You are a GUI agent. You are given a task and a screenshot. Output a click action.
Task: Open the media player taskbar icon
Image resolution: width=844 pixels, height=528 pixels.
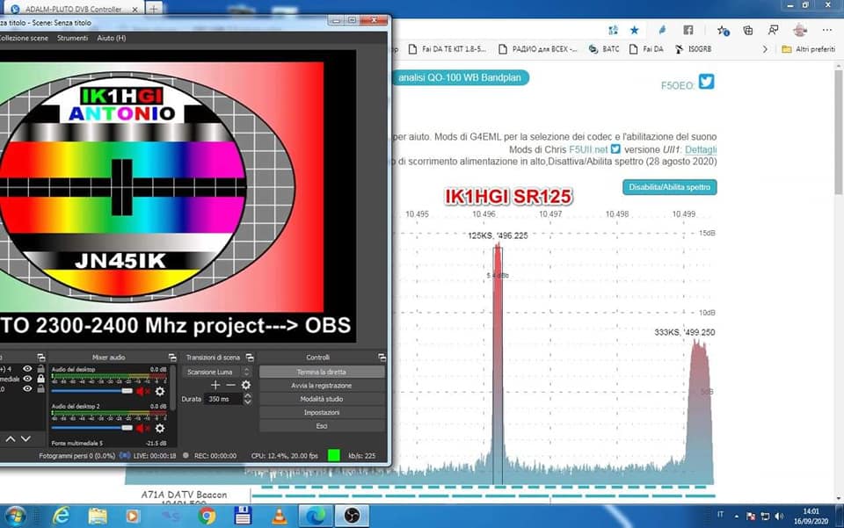(x=133, y=517)
